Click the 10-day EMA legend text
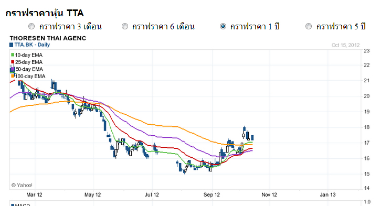This screenshot has height=206, width=380. (28, 55)
